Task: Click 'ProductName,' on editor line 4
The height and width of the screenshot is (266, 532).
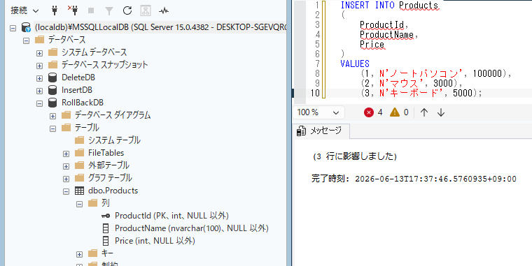Action: coord(388,34)
